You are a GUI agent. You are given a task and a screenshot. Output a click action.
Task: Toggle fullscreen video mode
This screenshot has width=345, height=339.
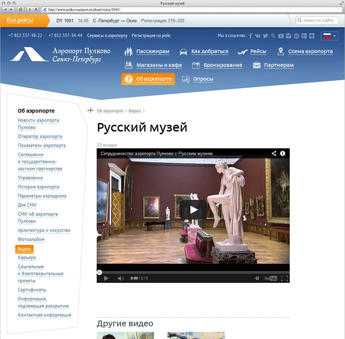pyautogui.click(x=285, y=278)
